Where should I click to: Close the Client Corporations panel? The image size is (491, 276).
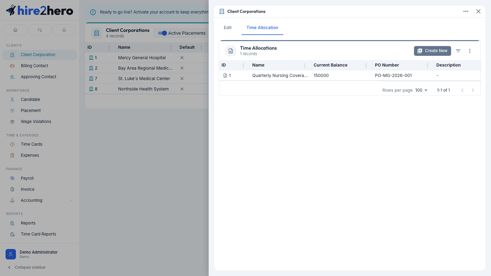tap(478, 11)
